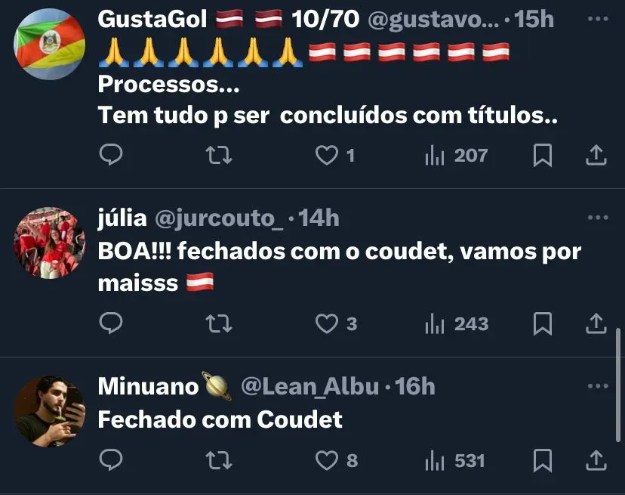The width and height of the screenshot is (625, 495).
Task: Share GustaGol's tweet
Action: 596,155
